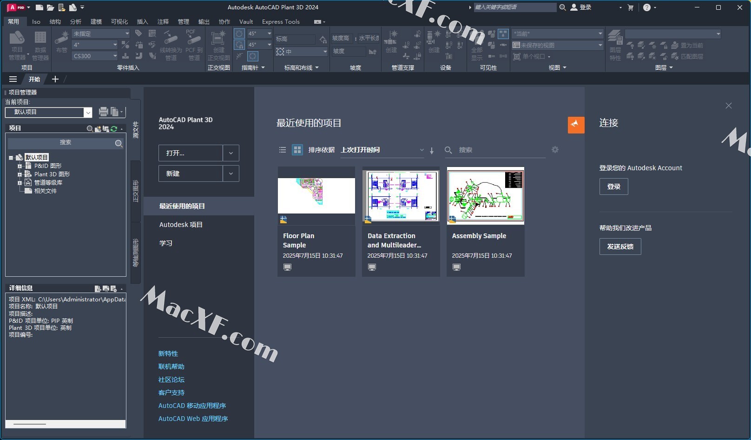
Task: Click the sort direction arrow icon
Action: (x=432, y=150)
